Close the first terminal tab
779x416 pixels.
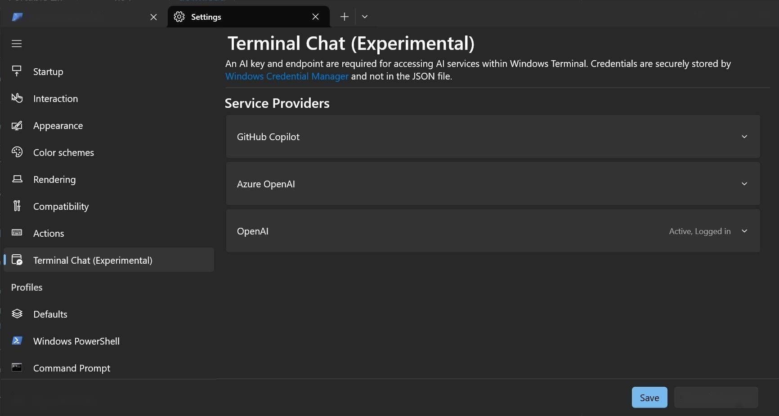tap(153, 17)
